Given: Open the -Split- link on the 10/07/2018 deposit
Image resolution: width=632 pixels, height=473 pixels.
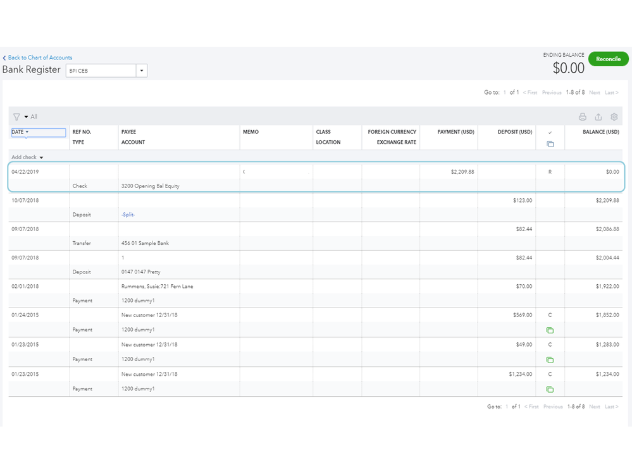Looking at the screenshot, I should tap(128, 215).
